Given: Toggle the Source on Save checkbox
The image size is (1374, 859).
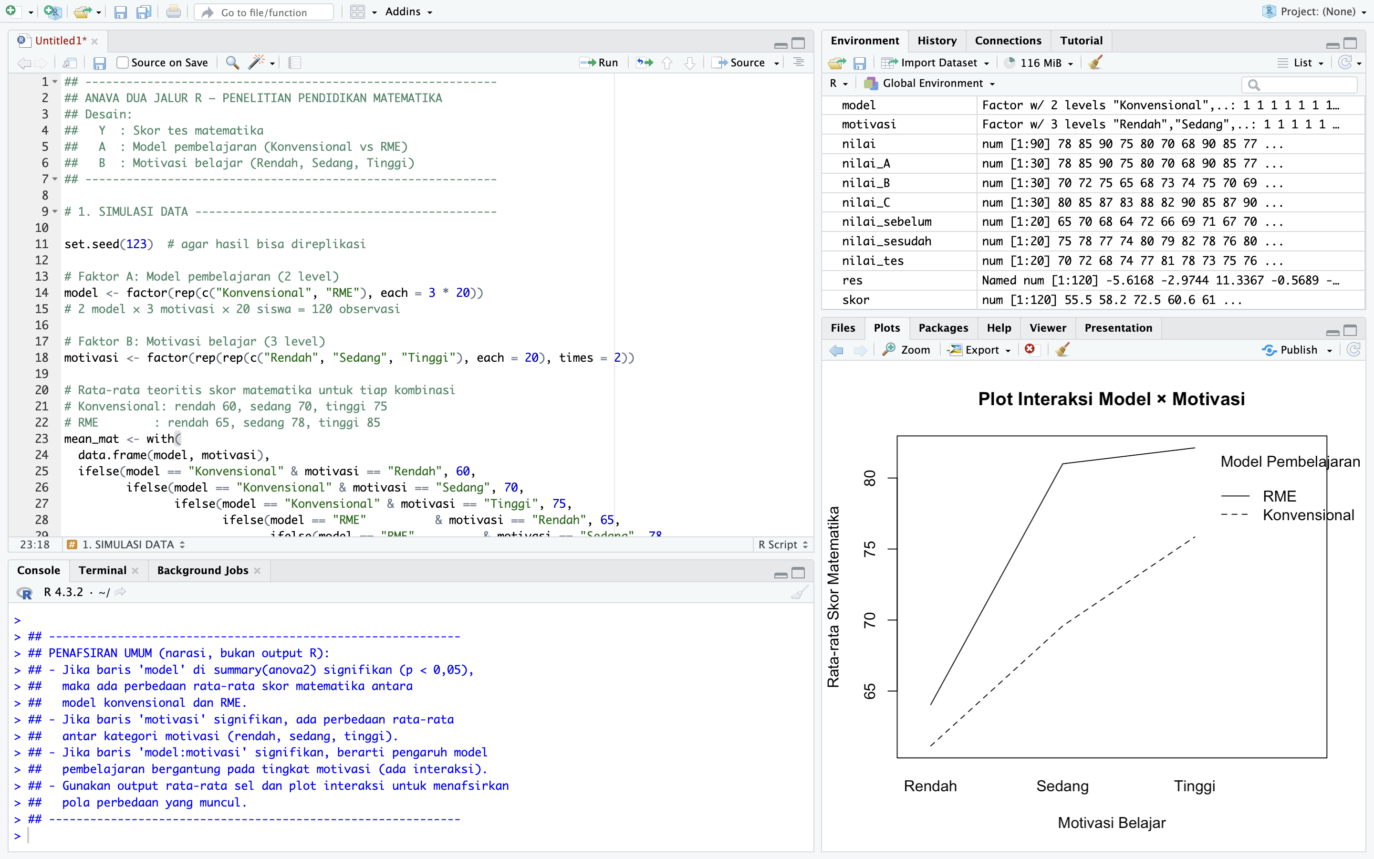Looking at the screenshot, I should [123, 63].
